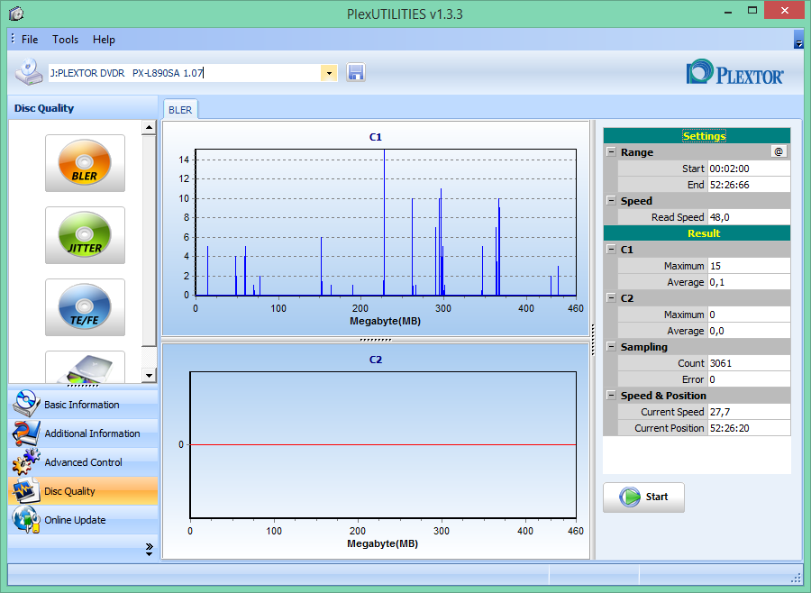The image size is (811, 593).
Task: Click the disc drive icon beside the drive selector
Action: pyautogui.click(x=29, y=71)
